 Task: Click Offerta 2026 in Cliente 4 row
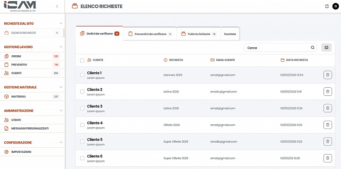pyautogui.click(x=172, y=125)
